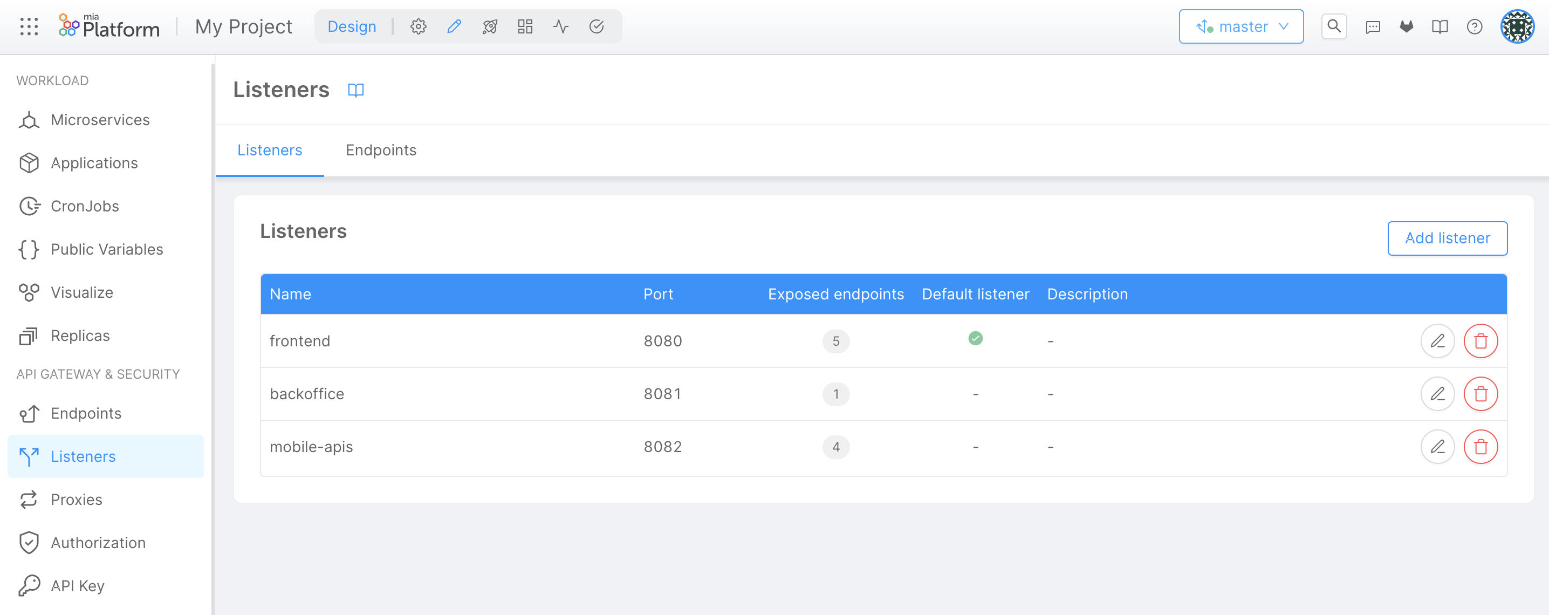Open the dashboards grid icon
This screenshot has height=615, width=1549.
point(525,26)
